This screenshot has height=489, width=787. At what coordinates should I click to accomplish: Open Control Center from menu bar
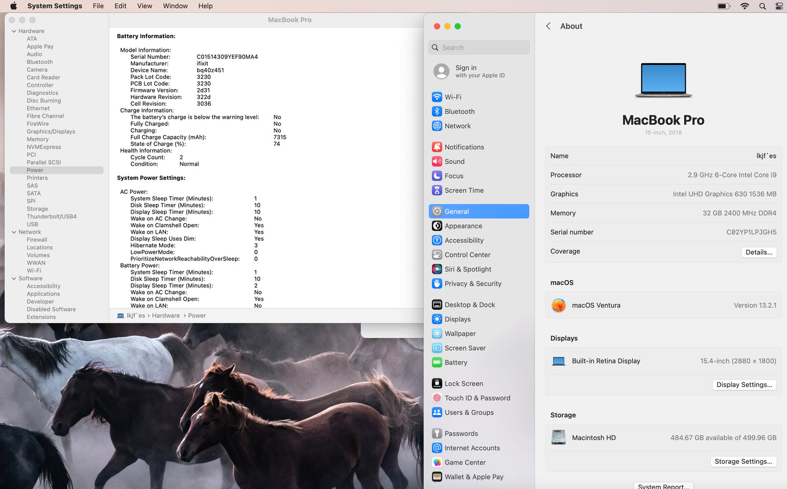pos(779,6)
